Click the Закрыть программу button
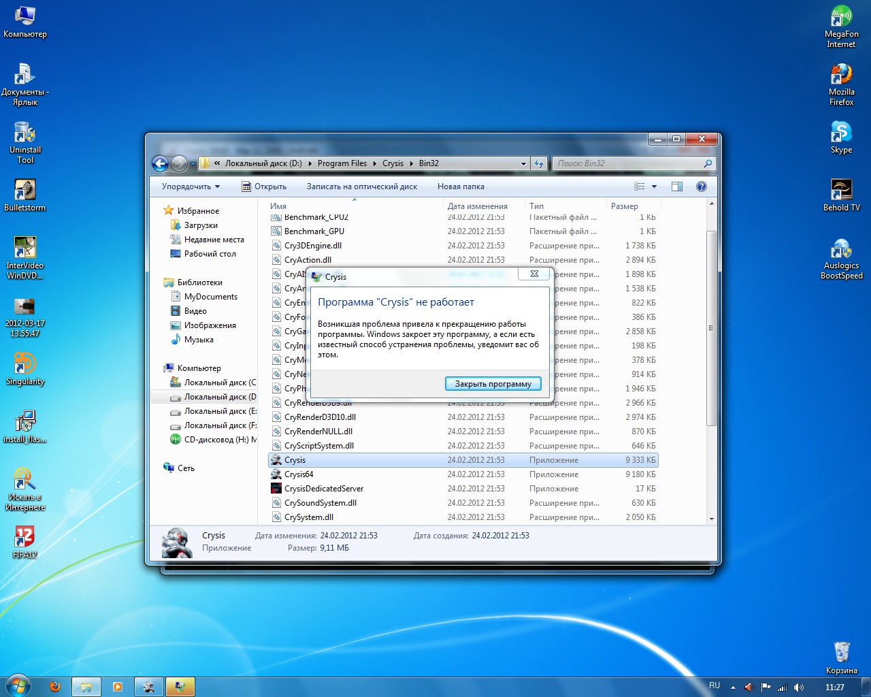The width and height of the screenshot is (871, 697). tap(493, 384)
